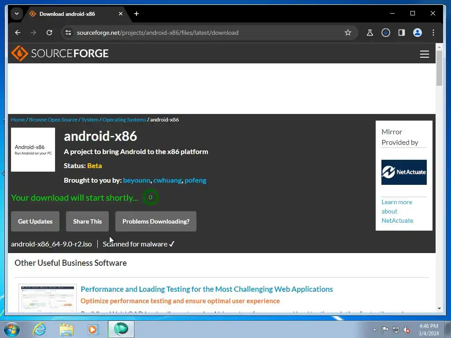Click the browser back arrow

18,33
